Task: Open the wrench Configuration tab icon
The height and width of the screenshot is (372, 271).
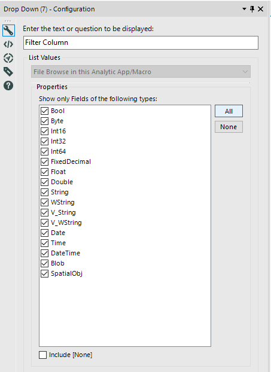Action: pyautogui.click(x=8, y=31)
